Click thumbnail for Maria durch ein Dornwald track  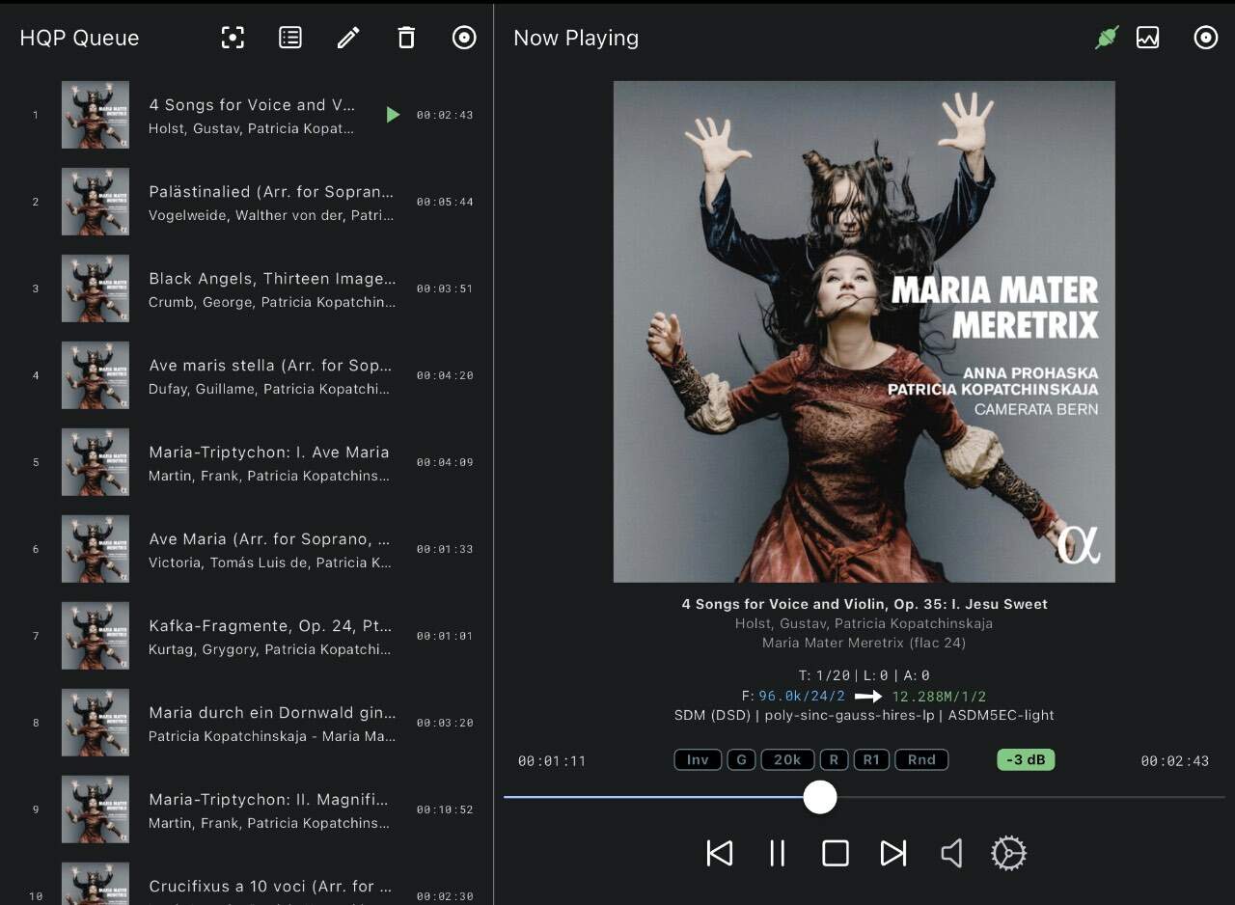click(96, 723)
